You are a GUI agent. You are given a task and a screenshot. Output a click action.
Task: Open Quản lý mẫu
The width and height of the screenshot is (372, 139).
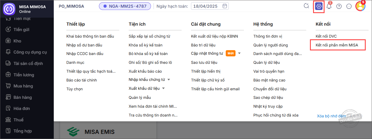point(140,97)
